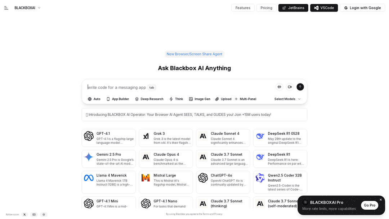Toggle Image Gen mode
Viewport: 389px width, 219px height.
pos(200,99)
